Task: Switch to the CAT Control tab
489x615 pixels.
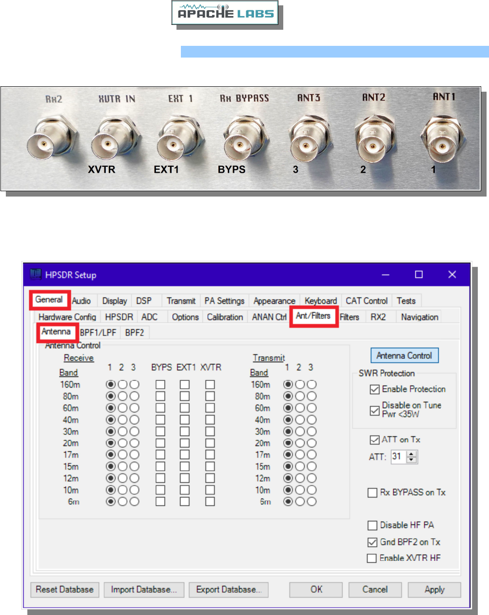Action: click(x=367, y=301)
